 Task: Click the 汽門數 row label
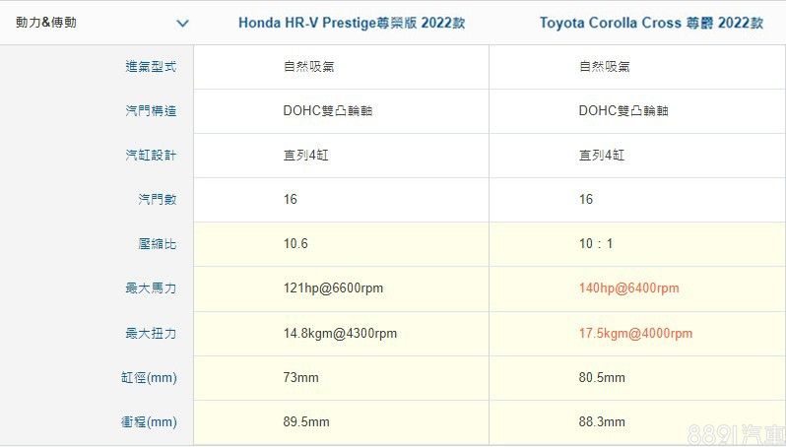coord(157,200)
